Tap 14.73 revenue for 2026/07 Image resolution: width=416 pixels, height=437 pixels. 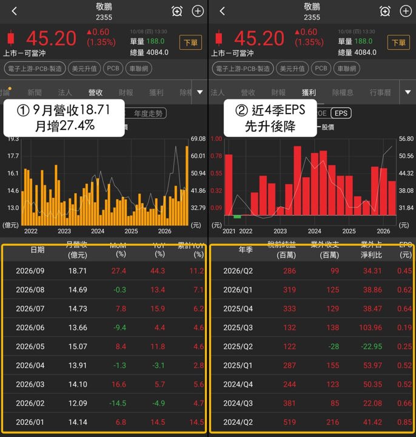coord(78,309)
